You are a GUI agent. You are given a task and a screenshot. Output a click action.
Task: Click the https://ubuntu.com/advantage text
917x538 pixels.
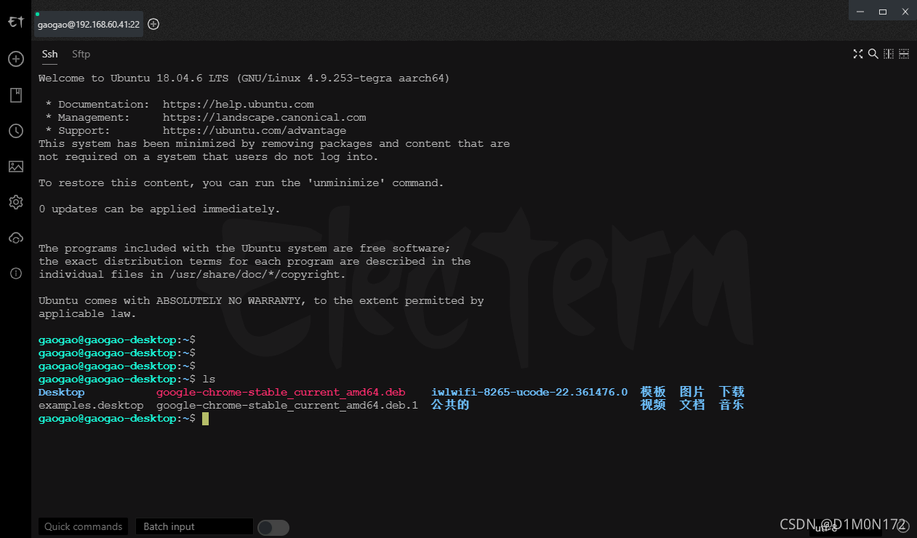254,130
